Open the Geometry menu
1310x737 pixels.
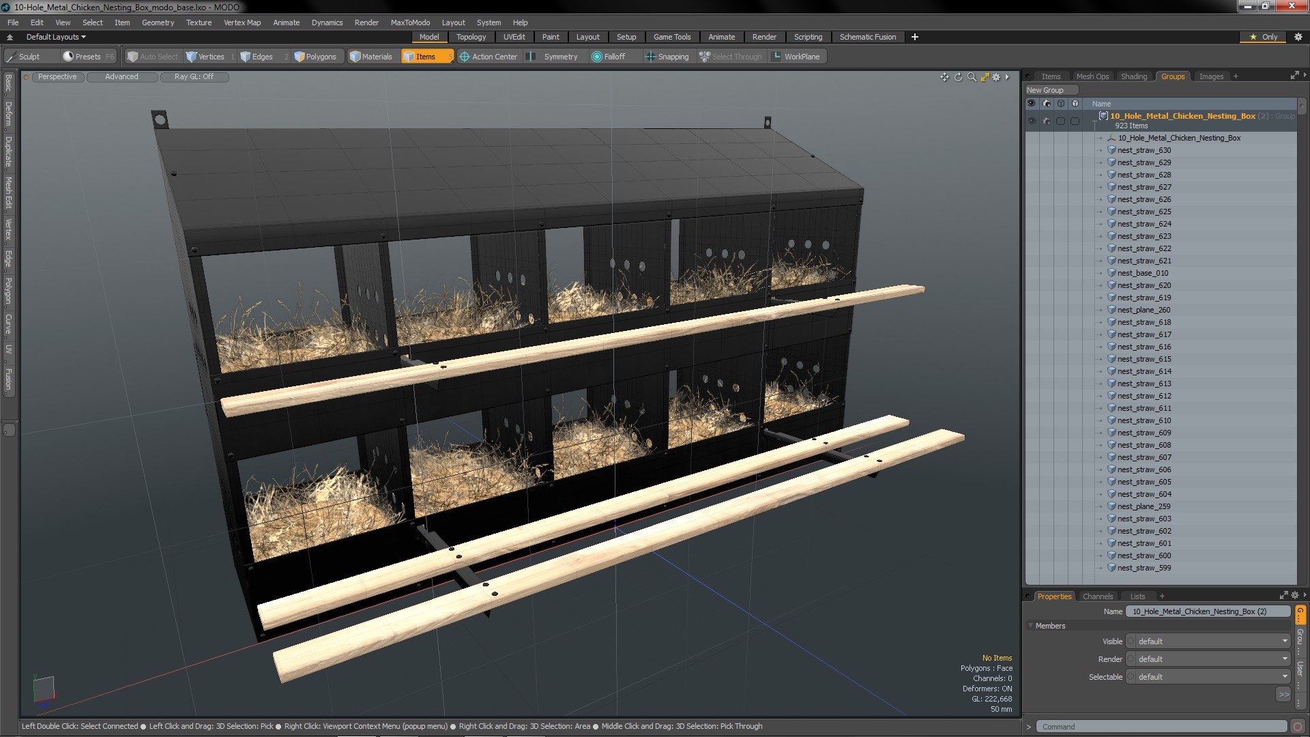coord(158,23)
